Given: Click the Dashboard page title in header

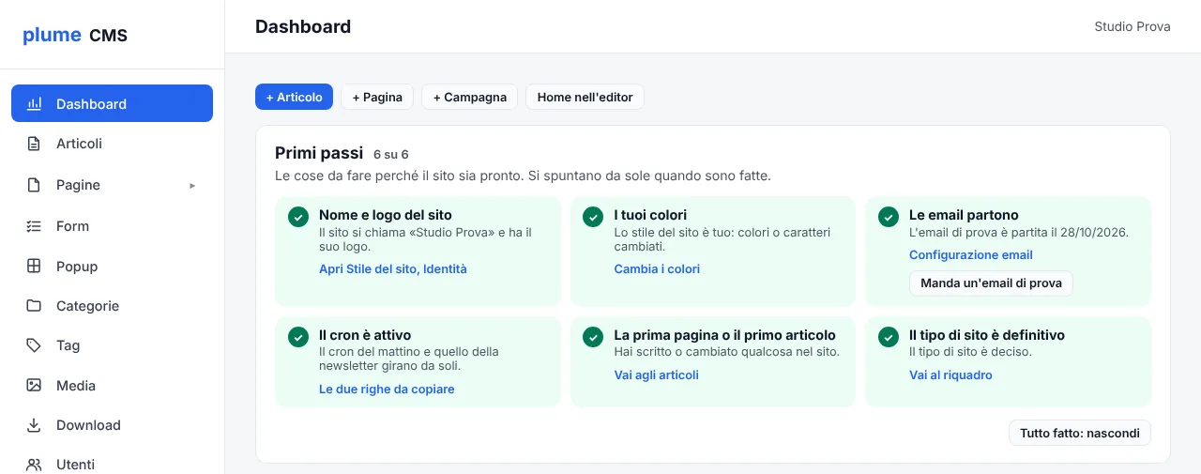Looking at the screenshot, I should pos(303,26).
